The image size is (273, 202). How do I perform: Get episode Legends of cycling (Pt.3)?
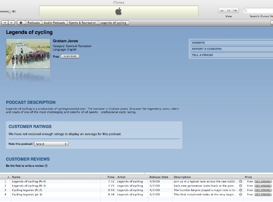263,186
